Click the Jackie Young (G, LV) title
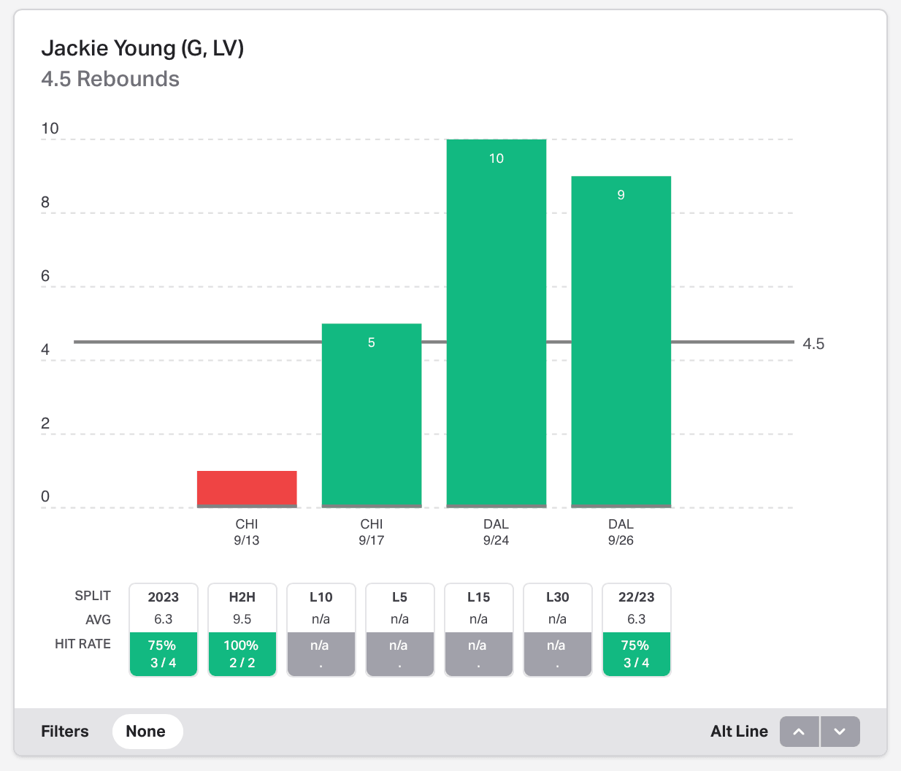Screen dimensions: 901x771 click(142, 48)
